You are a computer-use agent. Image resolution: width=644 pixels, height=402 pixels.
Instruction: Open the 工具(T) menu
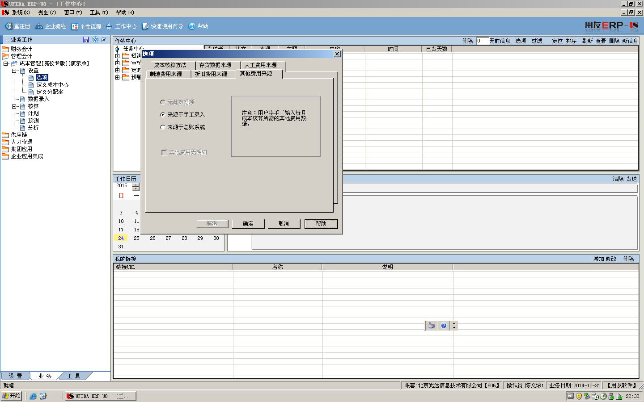(98, 13)
